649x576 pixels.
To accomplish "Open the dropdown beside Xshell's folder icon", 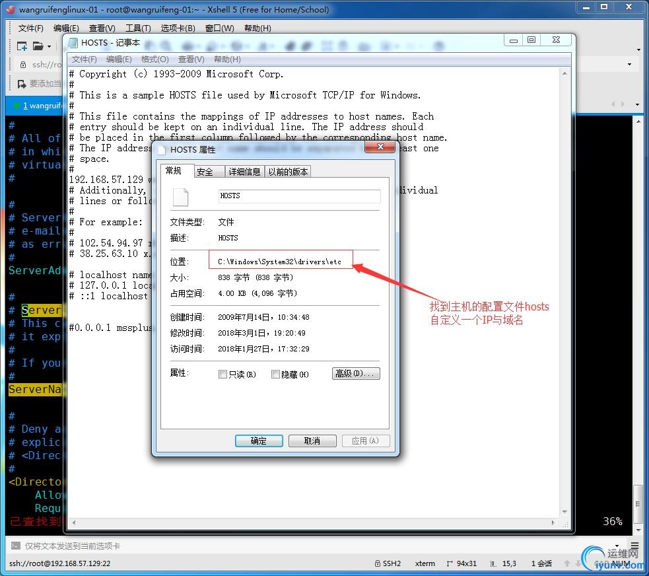I will point(50,46).
